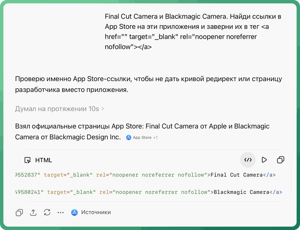This screenshot has width=300, height=230.
Task: Copy the HTML code block contents
Action: (280, 160)
